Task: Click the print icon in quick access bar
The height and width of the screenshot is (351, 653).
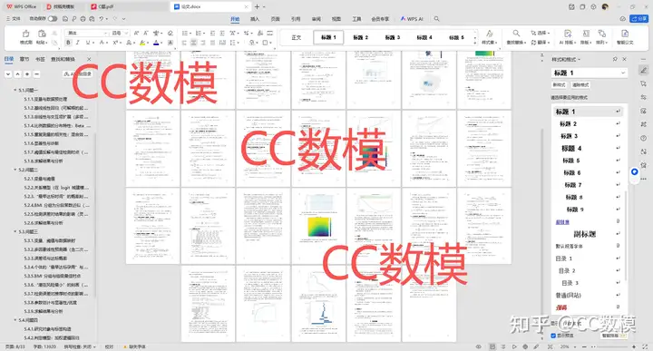Action: pyautogui.click(x=83, y=19)
